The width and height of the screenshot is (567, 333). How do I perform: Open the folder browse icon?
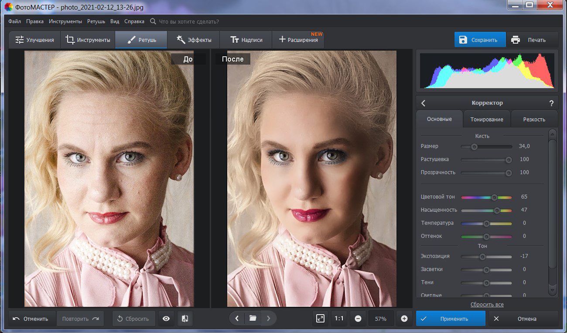[x=253, y=319]
